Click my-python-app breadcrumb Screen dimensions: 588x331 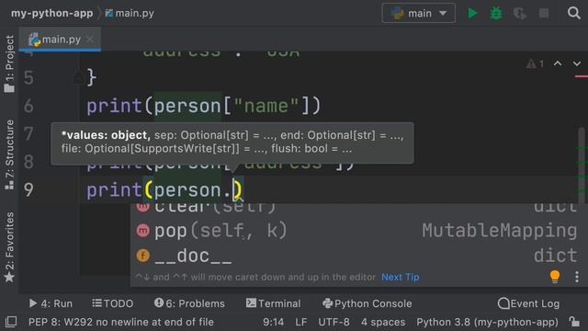pyautogui.click(x=51, y=13)
